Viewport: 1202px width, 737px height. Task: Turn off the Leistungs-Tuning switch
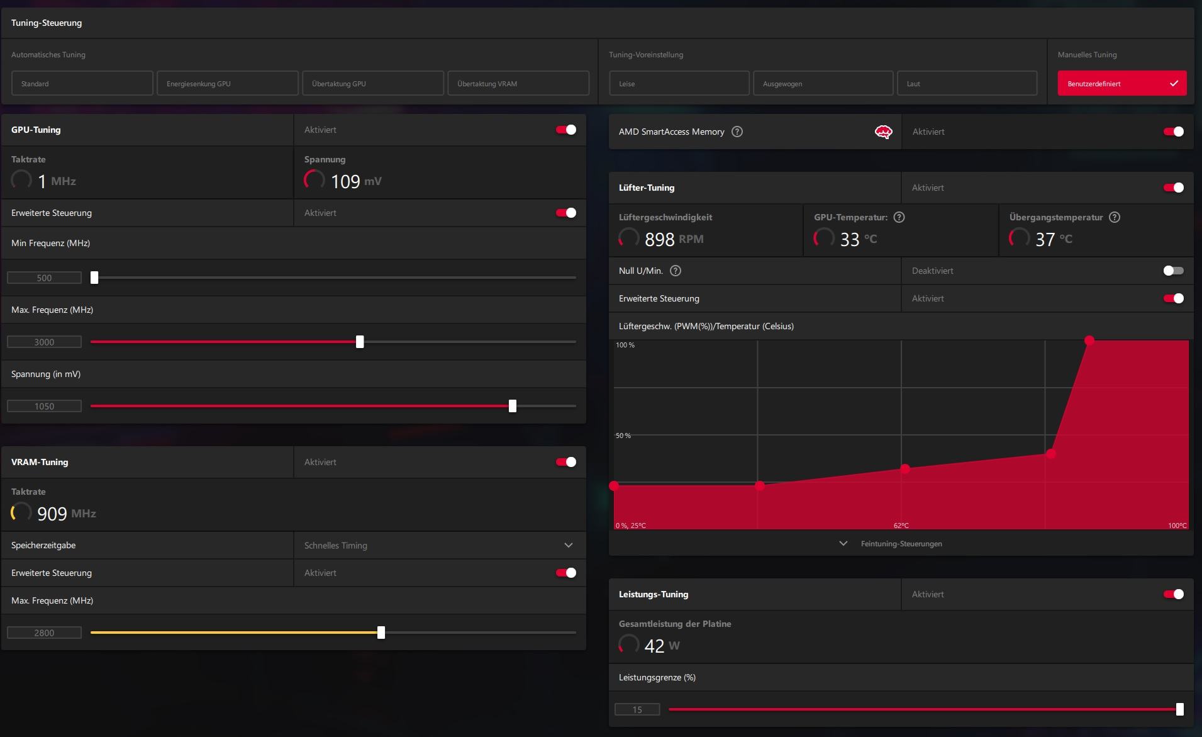tap(1173, 594)
